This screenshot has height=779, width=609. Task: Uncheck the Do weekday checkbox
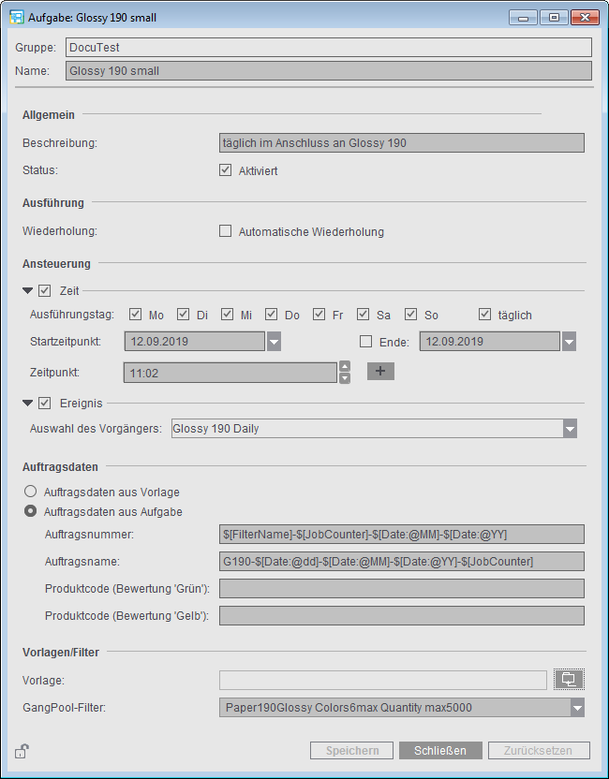[x=271, y=315]
